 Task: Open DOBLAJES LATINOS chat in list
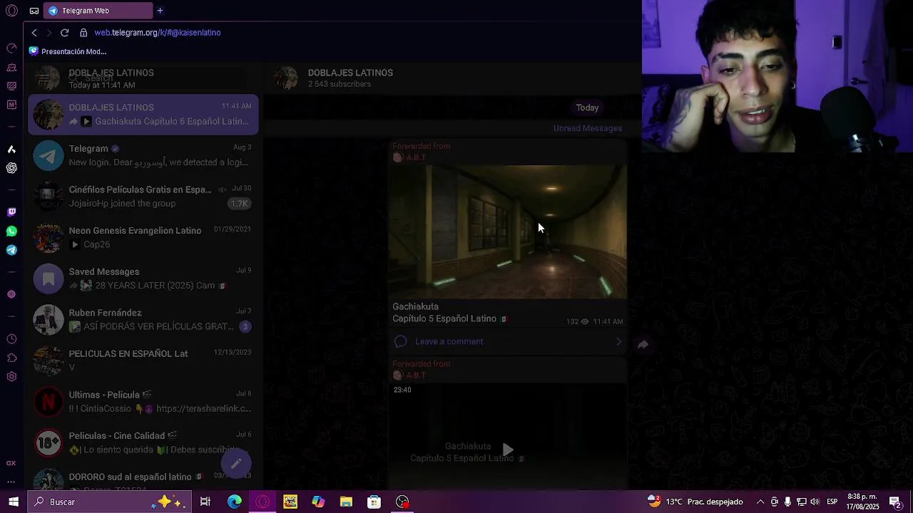pos(143,114)
